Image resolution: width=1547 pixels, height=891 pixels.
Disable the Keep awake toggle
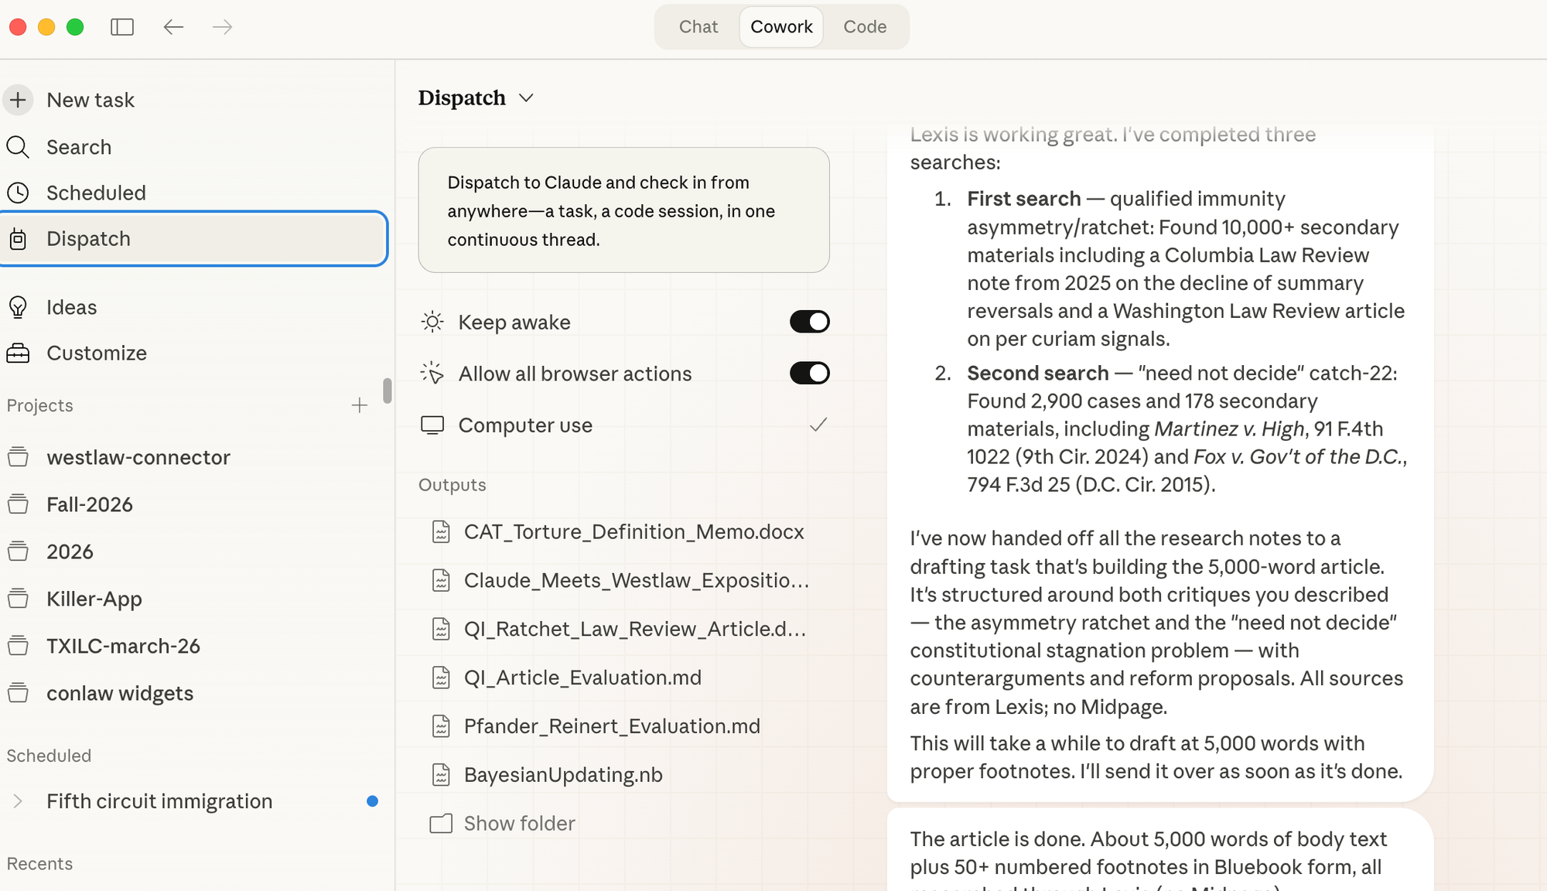tap(809, 322)
